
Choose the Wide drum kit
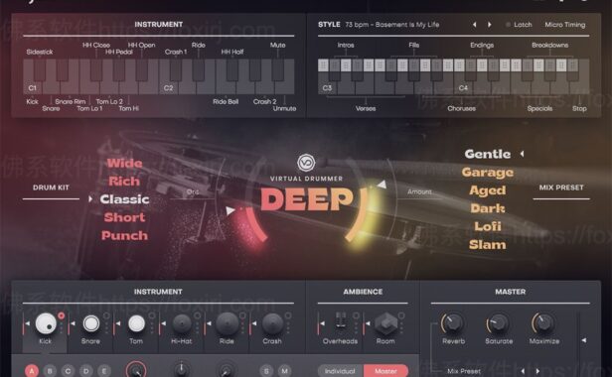click(x=124, y=163)
